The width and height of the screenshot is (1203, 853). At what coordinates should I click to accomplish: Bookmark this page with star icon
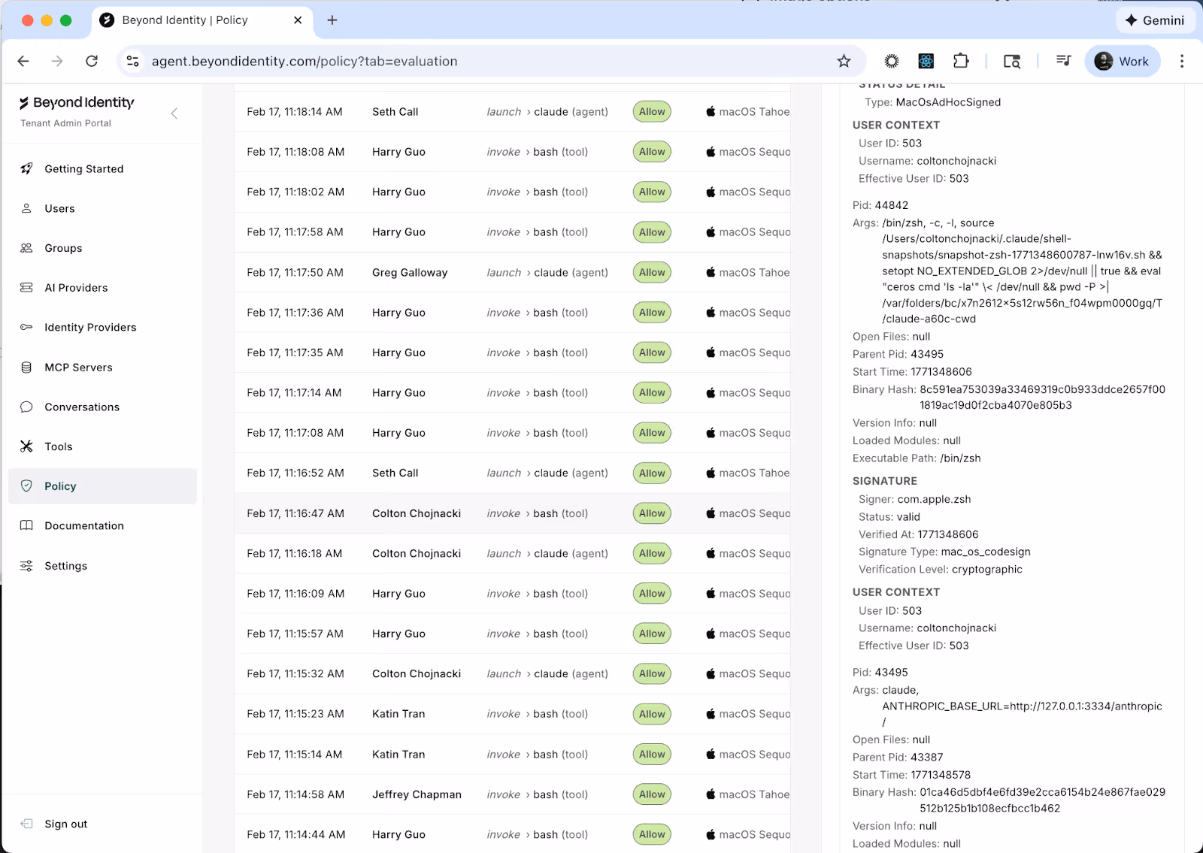point(844,61)
